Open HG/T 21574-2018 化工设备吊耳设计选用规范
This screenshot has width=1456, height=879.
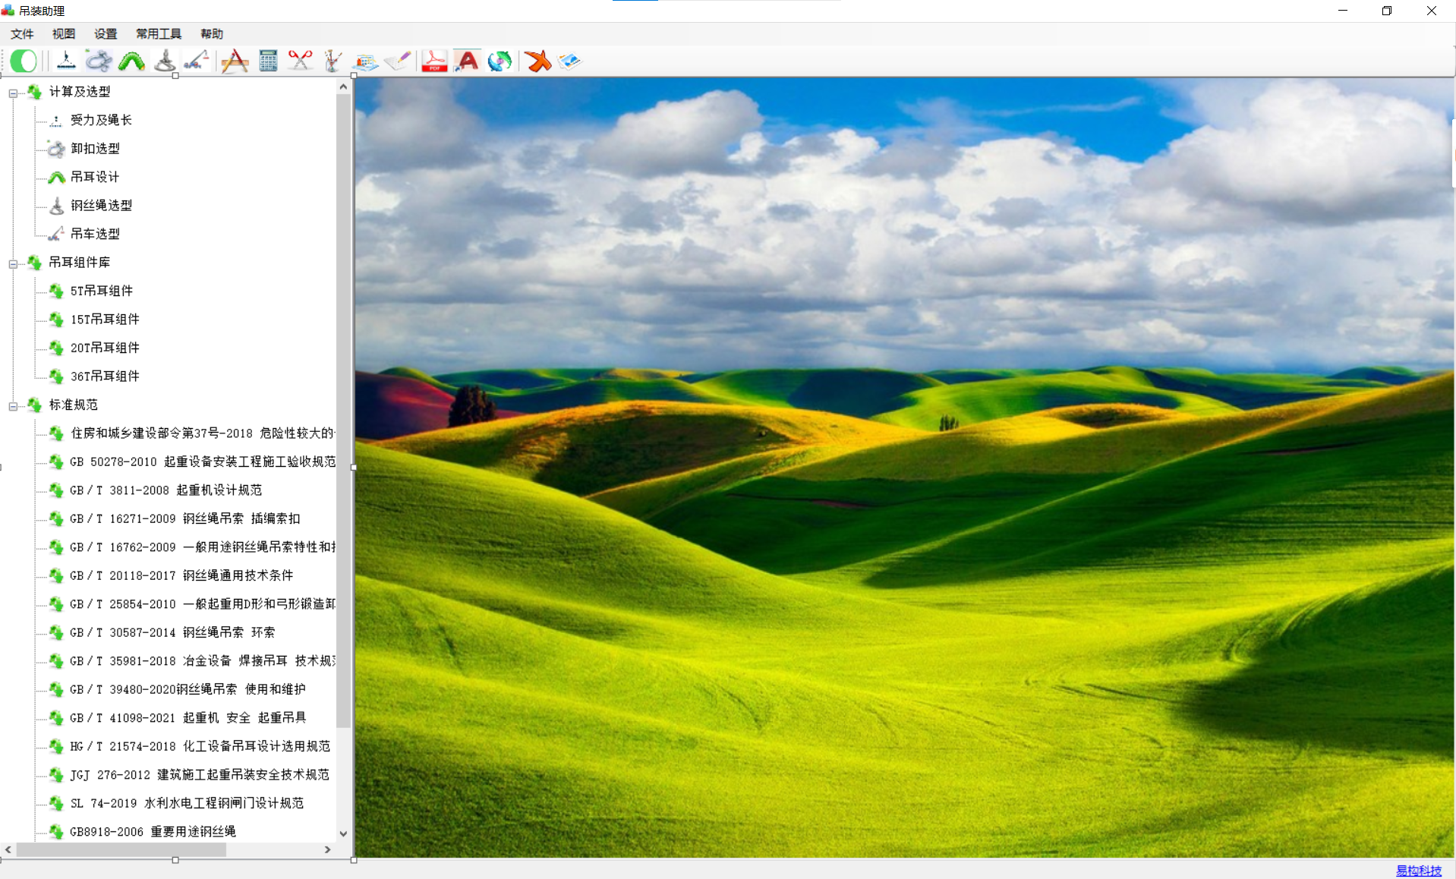(x=200, y=746)
